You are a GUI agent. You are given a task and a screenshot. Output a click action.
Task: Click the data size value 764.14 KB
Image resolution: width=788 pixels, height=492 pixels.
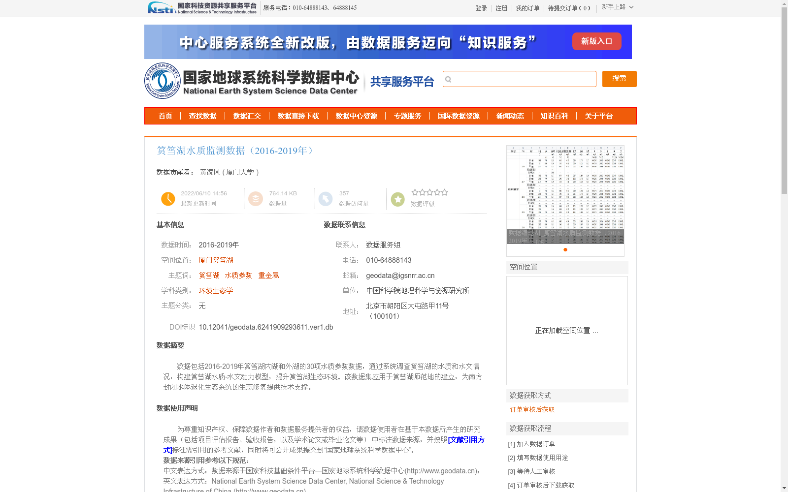click(283, 193)
